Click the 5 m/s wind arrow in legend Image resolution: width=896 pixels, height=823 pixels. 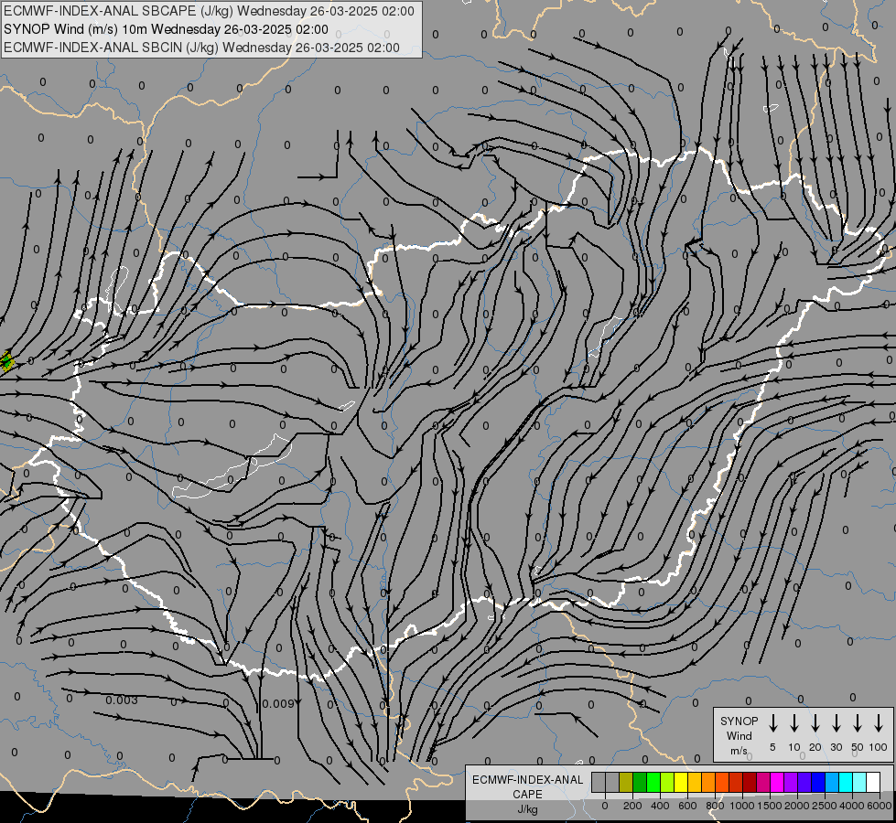772,723
